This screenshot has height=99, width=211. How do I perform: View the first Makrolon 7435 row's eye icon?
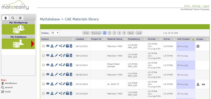(x=48, y=46)
